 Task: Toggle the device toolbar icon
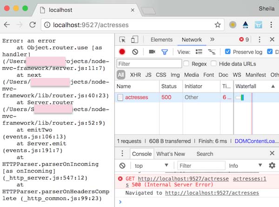coord(134,39)
